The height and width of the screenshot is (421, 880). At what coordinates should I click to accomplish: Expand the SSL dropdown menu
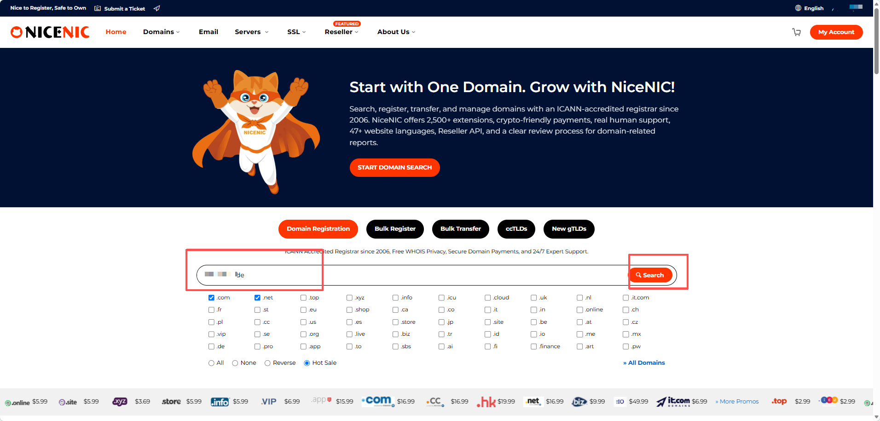[x=296, y=32]
